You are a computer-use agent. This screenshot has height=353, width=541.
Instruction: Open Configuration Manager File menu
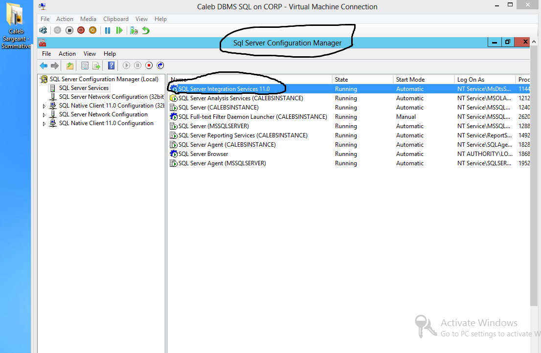[46, 54]
